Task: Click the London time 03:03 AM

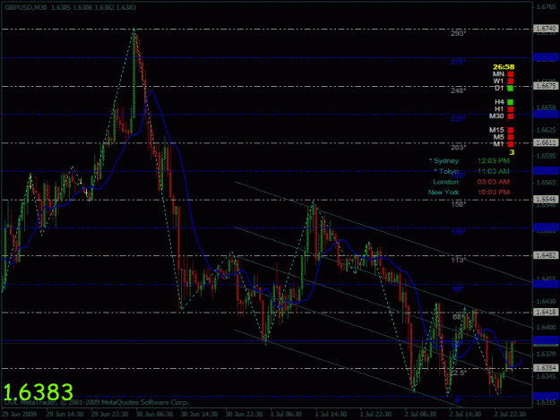Action: point(494,182)
